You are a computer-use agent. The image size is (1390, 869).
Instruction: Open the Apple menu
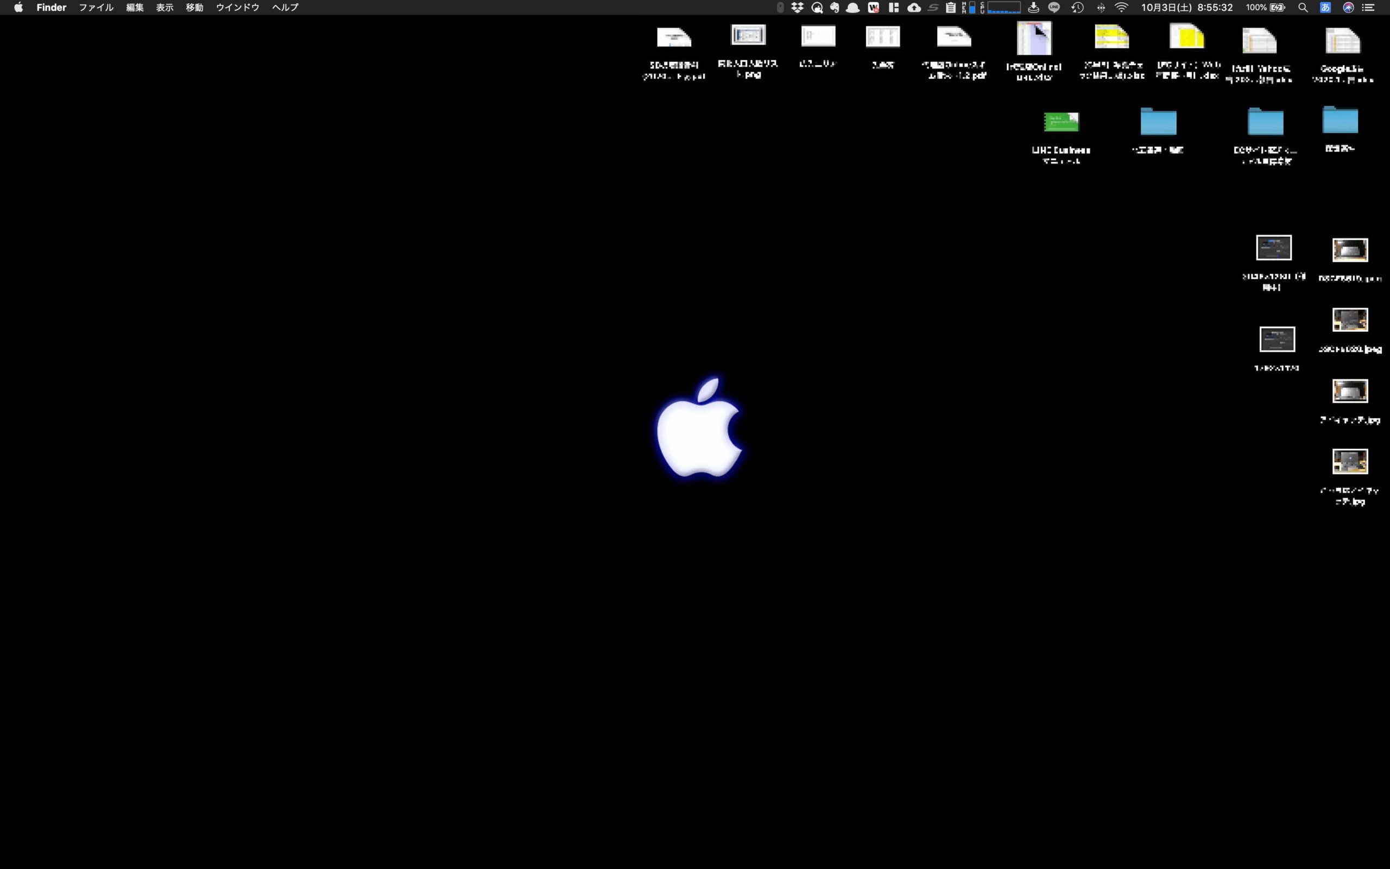18,8
